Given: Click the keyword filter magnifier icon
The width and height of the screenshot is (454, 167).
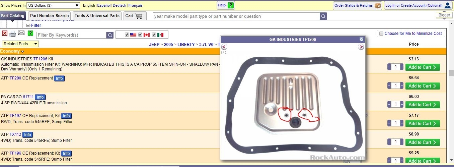Looking at the screenshot, I should [110, 35].
